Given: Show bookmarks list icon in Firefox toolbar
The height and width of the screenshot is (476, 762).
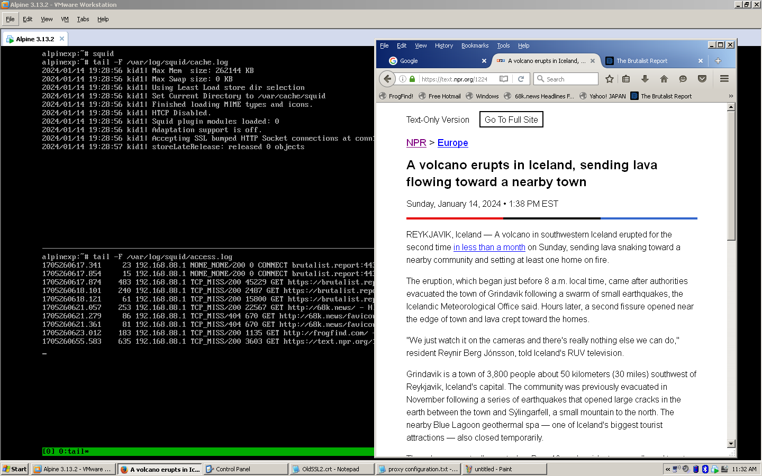Looking at the screenshot, I should pyautogui.click(x=626, y=79).
